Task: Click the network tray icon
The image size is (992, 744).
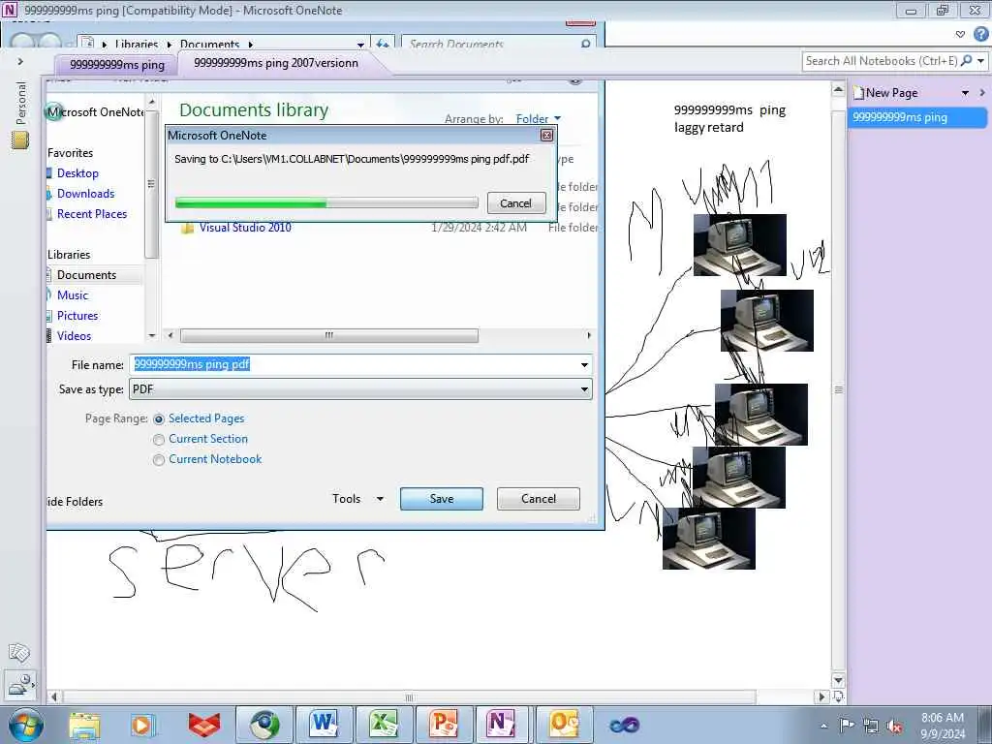Action: click(x=871, y=726)
